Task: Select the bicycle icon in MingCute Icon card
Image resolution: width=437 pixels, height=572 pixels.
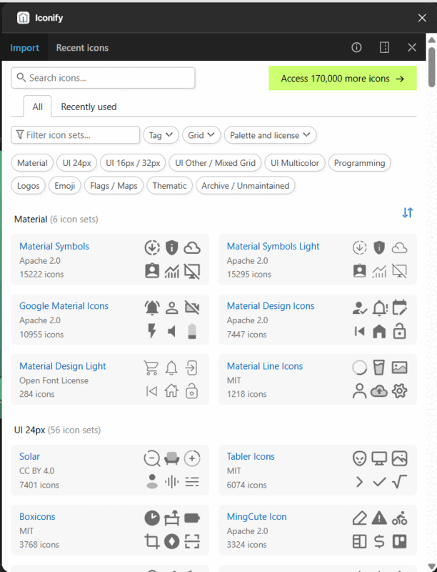Action: 399,518
